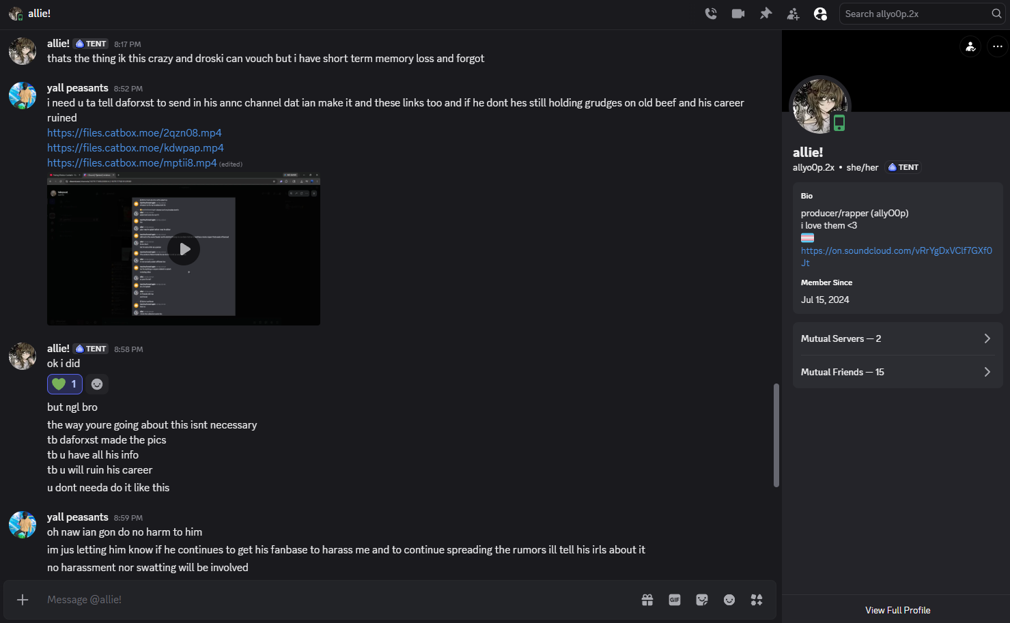1010x623 pixels.
Task: Open the emoji picker in message bar
Action: click(x=729, y=600)
